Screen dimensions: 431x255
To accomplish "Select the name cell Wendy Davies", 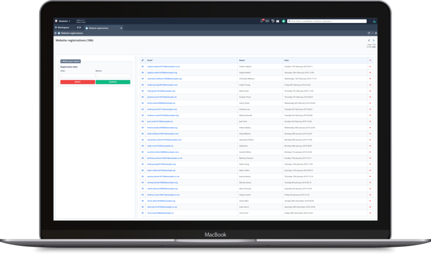I will pos(245,183).
